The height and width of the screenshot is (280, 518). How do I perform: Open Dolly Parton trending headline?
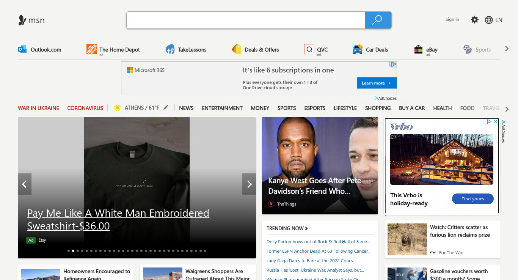click(x=318, y=242)
